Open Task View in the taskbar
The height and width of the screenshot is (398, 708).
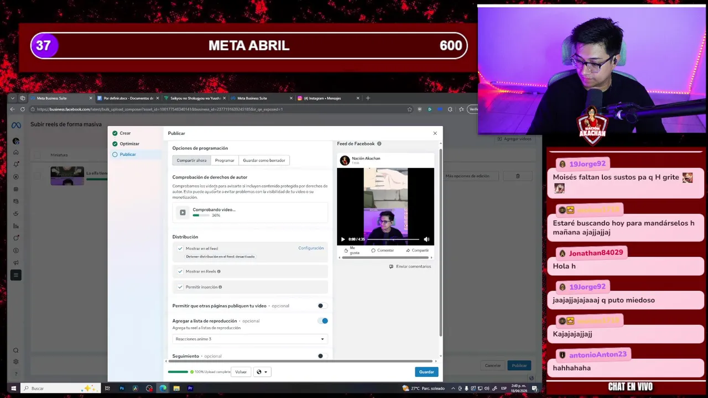point(107,389)
